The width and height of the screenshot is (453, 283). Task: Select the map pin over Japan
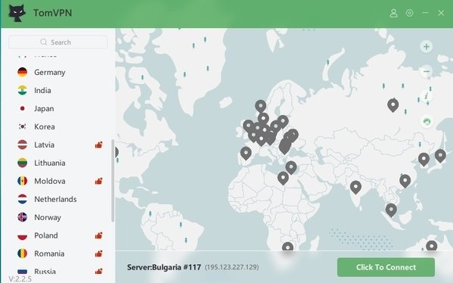pyautogui.click(x=440, y=156)
